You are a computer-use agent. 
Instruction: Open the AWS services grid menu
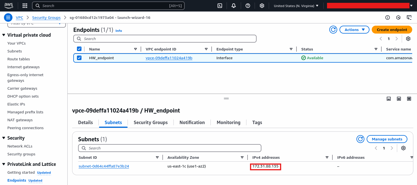(25, 5)
